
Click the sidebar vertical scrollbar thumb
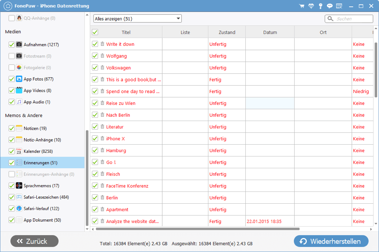87,178
